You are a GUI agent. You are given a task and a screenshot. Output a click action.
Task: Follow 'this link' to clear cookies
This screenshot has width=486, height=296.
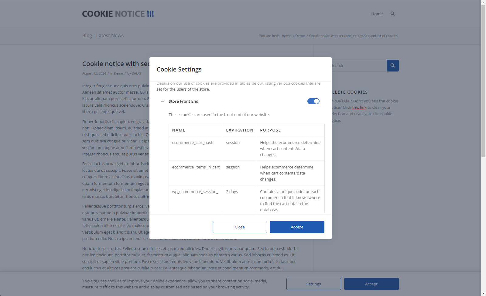coord(359,108)
